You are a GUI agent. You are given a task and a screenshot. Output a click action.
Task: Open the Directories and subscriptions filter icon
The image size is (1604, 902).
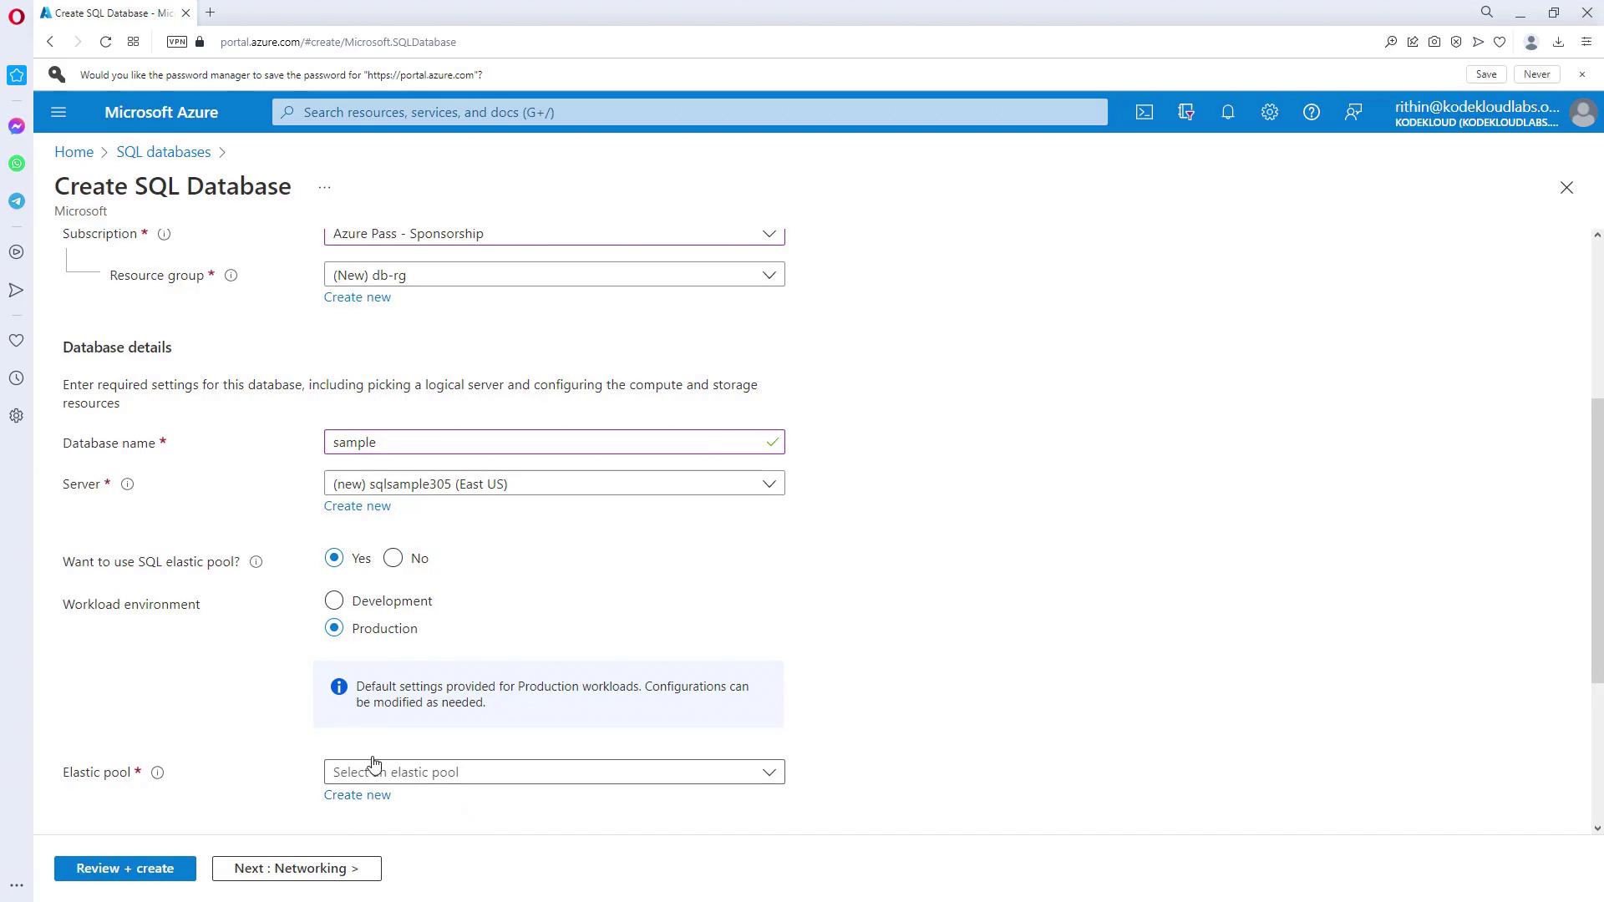pos(1186,112)
